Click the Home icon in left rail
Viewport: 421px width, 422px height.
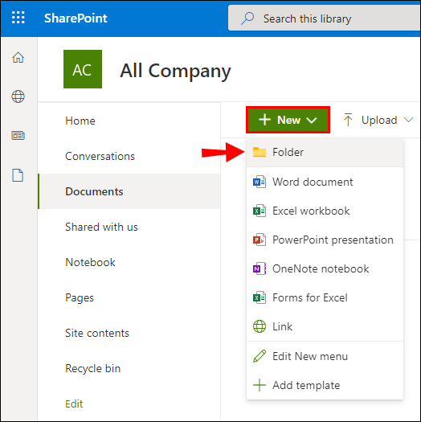click(18, 57)
